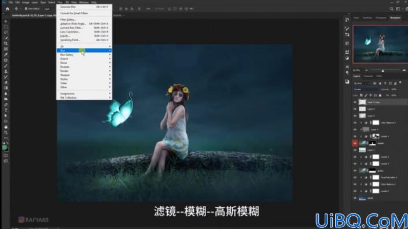Toggle the red-highlighted eye icon layer

coord(355,143)
